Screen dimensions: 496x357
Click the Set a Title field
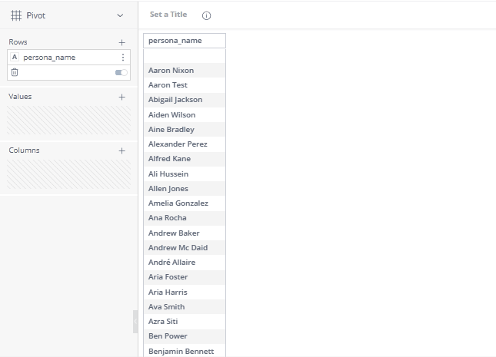point(168,15)
